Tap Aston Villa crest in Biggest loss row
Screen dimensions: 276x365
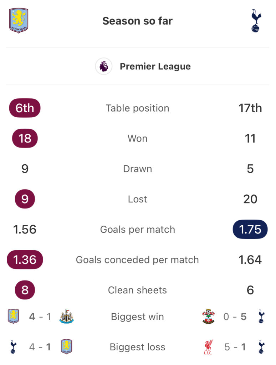(x=66, y=347)
